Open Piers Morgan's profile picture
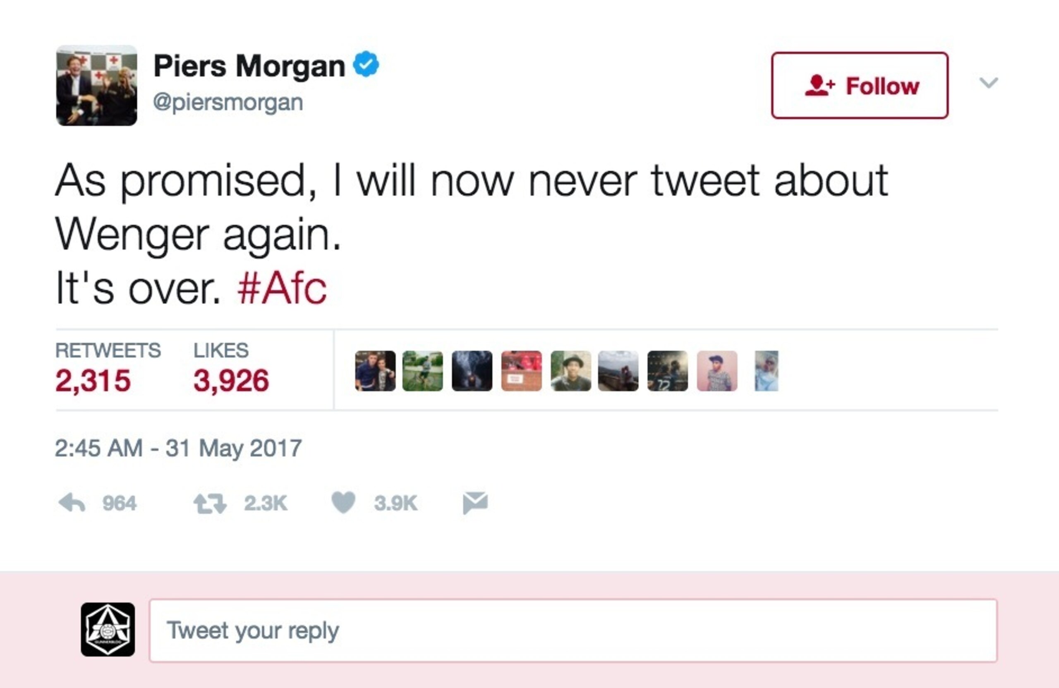This screenshot has width=1059, height=688. [96, 86]
